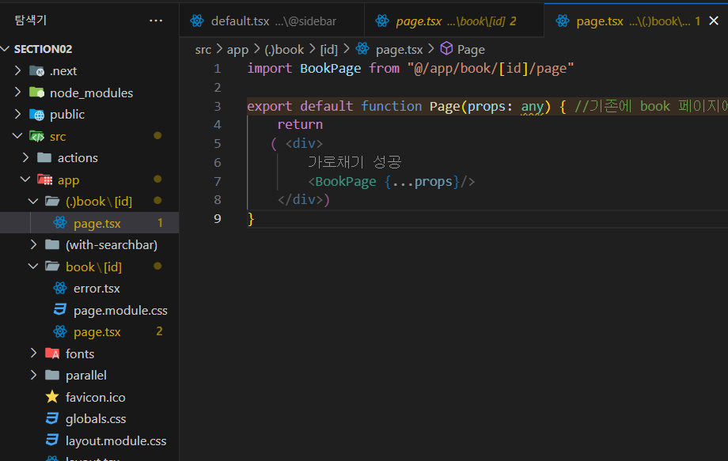Collapse the src folder chevron
The width and height of the screenshot is (728, 461).
(x=17, y=136)
